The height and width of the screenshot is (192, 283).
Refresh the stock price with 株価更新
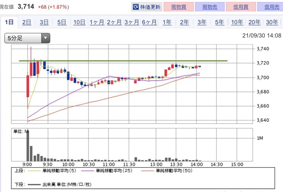(x=147, y=7)
